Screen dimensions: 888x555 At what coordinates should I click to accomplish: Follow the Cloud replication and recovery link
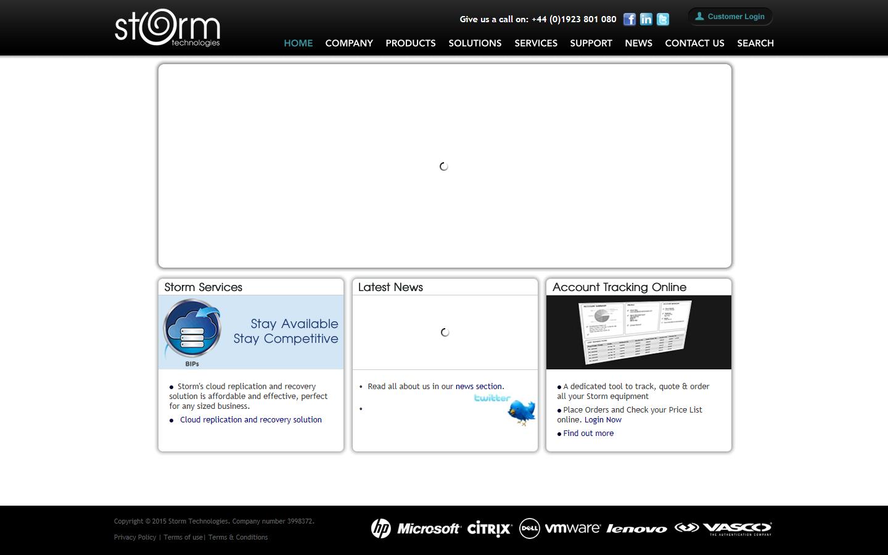pos(250,419)
